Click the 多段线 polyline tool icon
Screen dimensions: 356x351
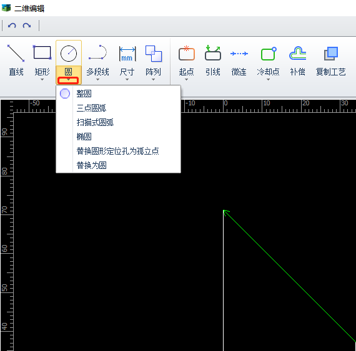click(x=97, y=52)
